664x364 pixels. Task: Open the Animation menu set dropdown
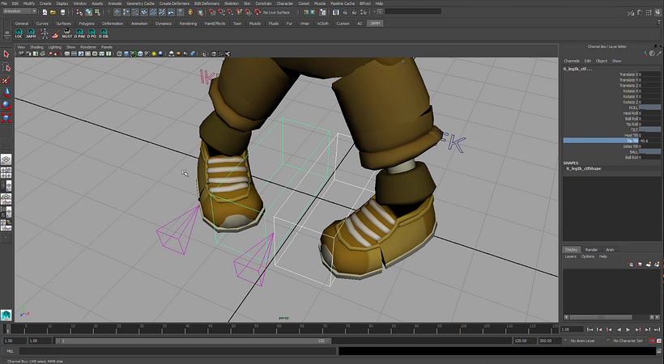tap(20, 11)
